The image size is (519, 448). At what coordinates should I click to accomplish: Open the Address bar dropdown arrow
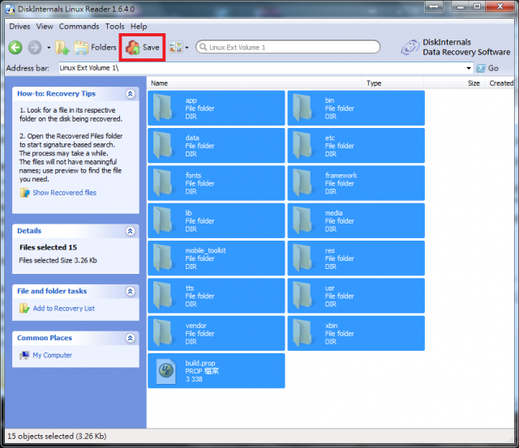(x=469, y=68)
